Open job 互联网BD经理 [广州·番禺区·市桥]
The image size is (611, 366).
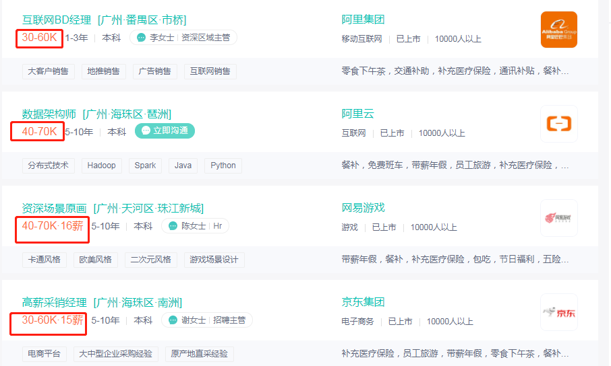point(104,20)
